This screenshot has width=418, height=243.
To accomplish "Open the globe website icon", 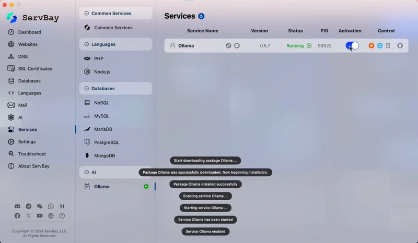I will coord(51,215).
